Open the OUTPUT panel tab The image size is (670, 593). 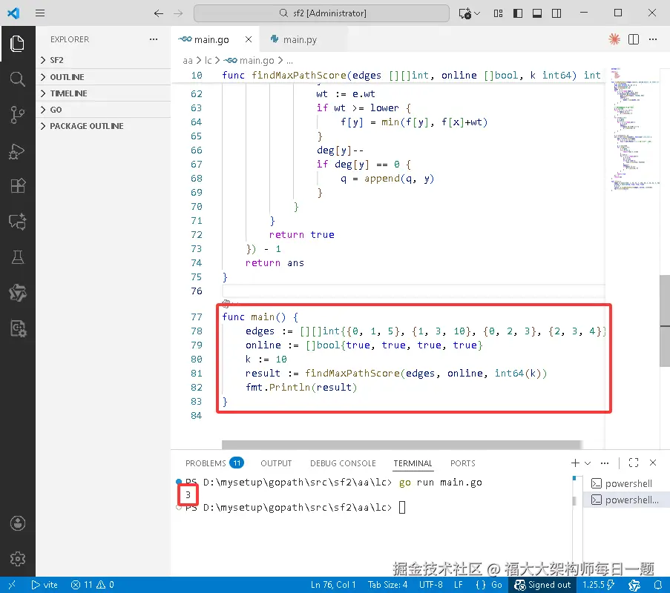(x=276, y=463)
